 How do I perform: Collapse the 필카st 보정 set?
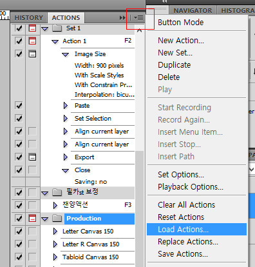pyautogui.click(x=45, y=193)
